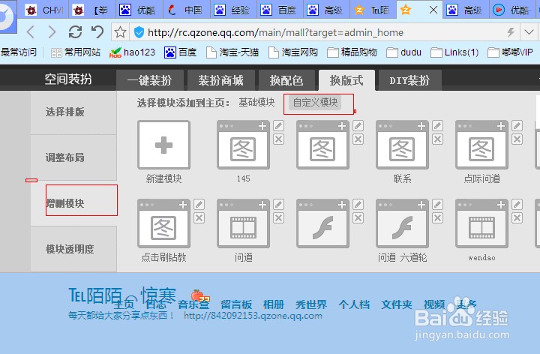Close the active browser tab

(433, 10)
